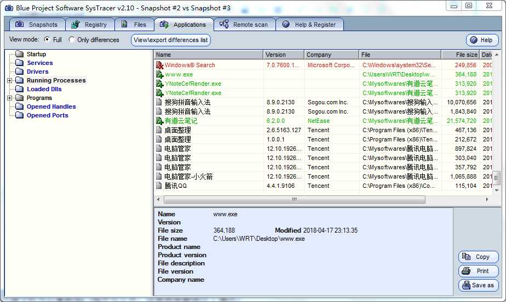Click the SysTracer camera icon in title bar
This screenshot has width=506, height=302.
click(9, 8)
